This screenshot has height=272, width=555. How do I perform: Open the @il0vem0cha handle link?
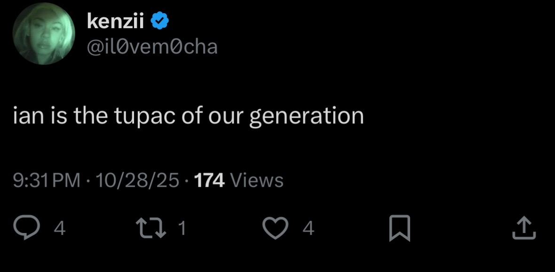click(x=152, y=47)
